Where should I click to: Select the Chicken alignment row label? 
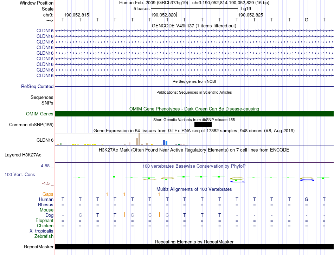point(45,226)
